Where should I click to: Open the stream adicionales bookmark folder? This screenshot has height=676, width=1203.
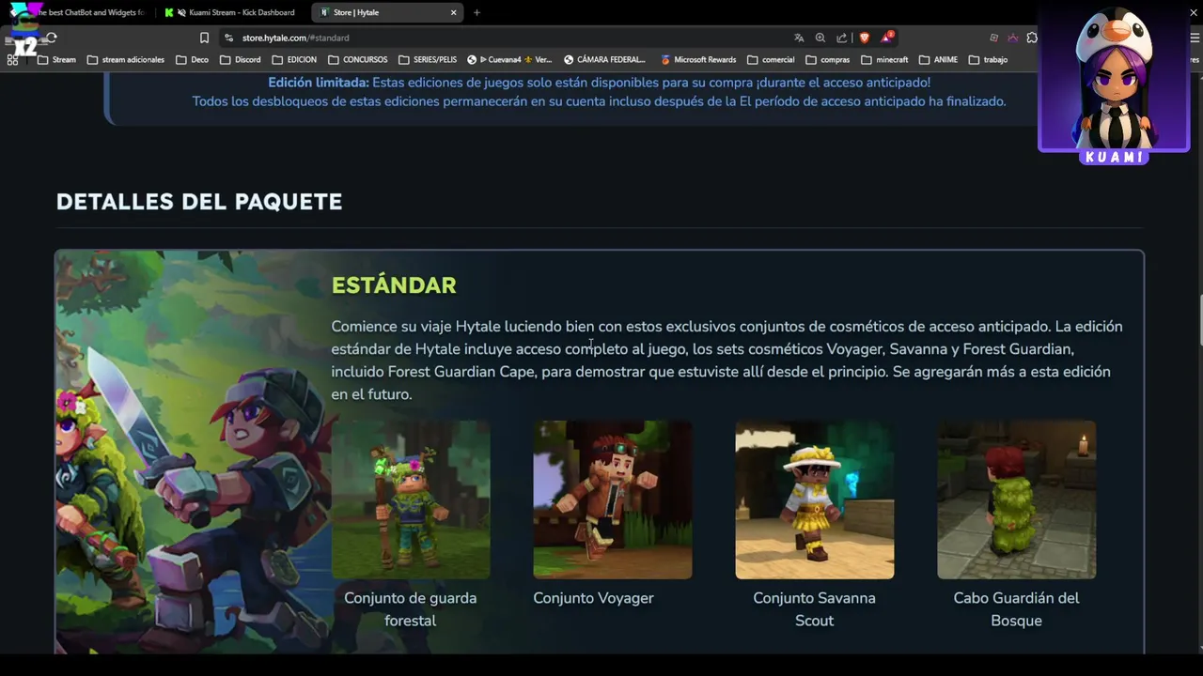tap(125, 59)
